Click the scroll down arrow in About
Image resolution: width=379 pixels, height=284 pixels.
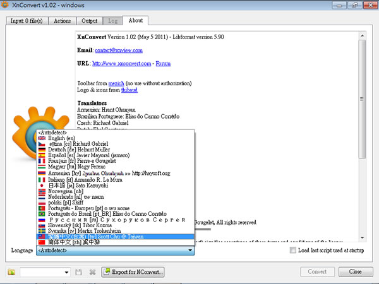(x=362, y=238)
